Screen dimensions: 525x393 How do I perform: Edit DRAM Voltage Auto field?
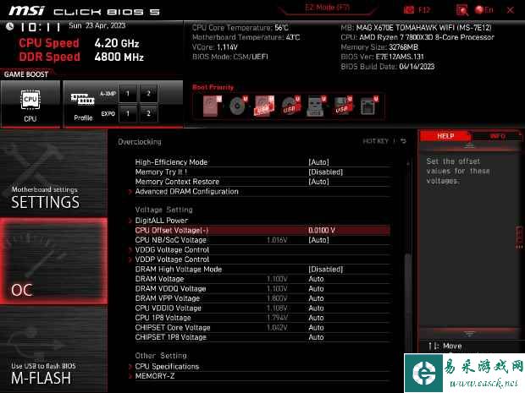(316, 279)
